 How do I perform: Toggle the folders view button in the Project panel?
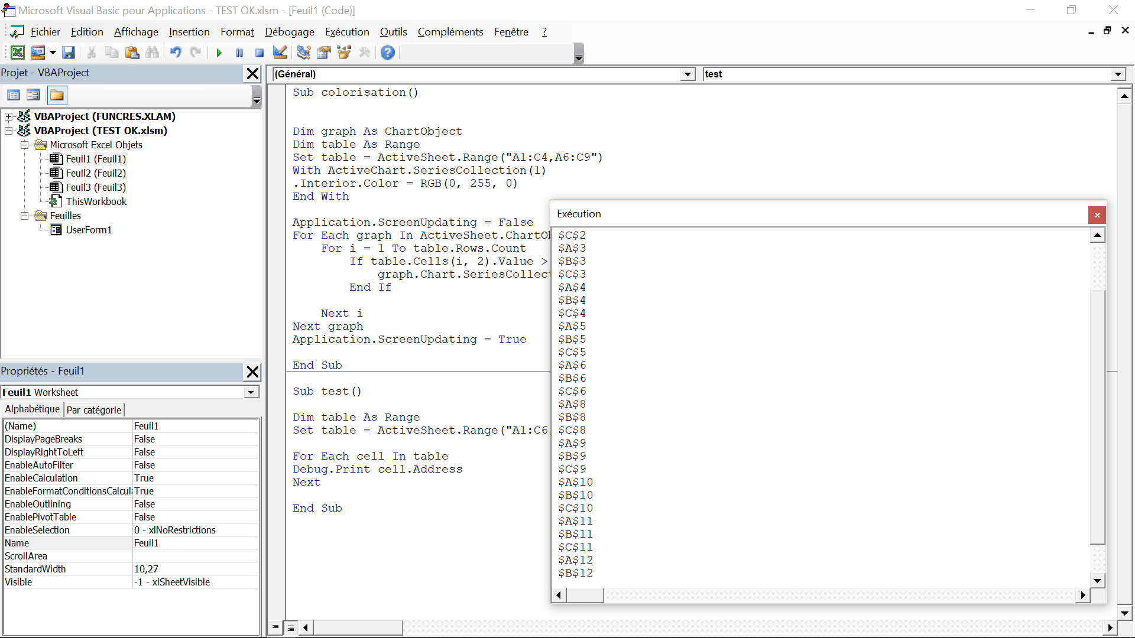tap(57, 95)
